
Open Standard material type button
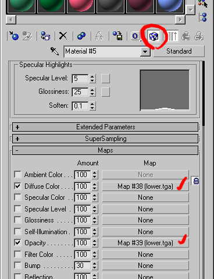[179, 51]
